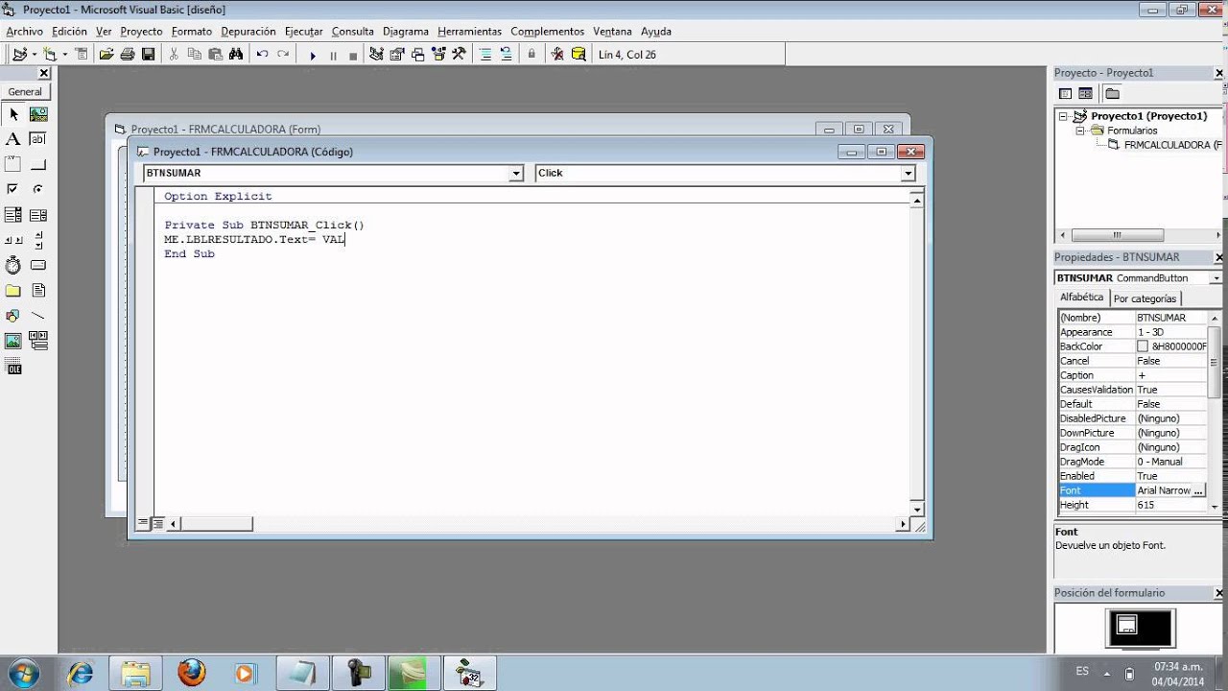
Task: Click View Code icon in Project panel
Action: coord(1065,93)
